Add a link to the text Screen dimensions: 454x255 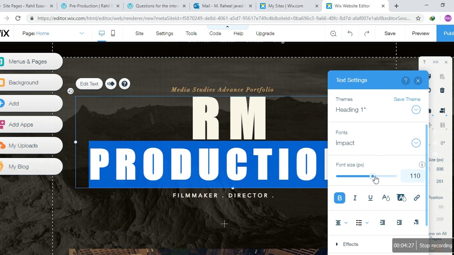417,198
